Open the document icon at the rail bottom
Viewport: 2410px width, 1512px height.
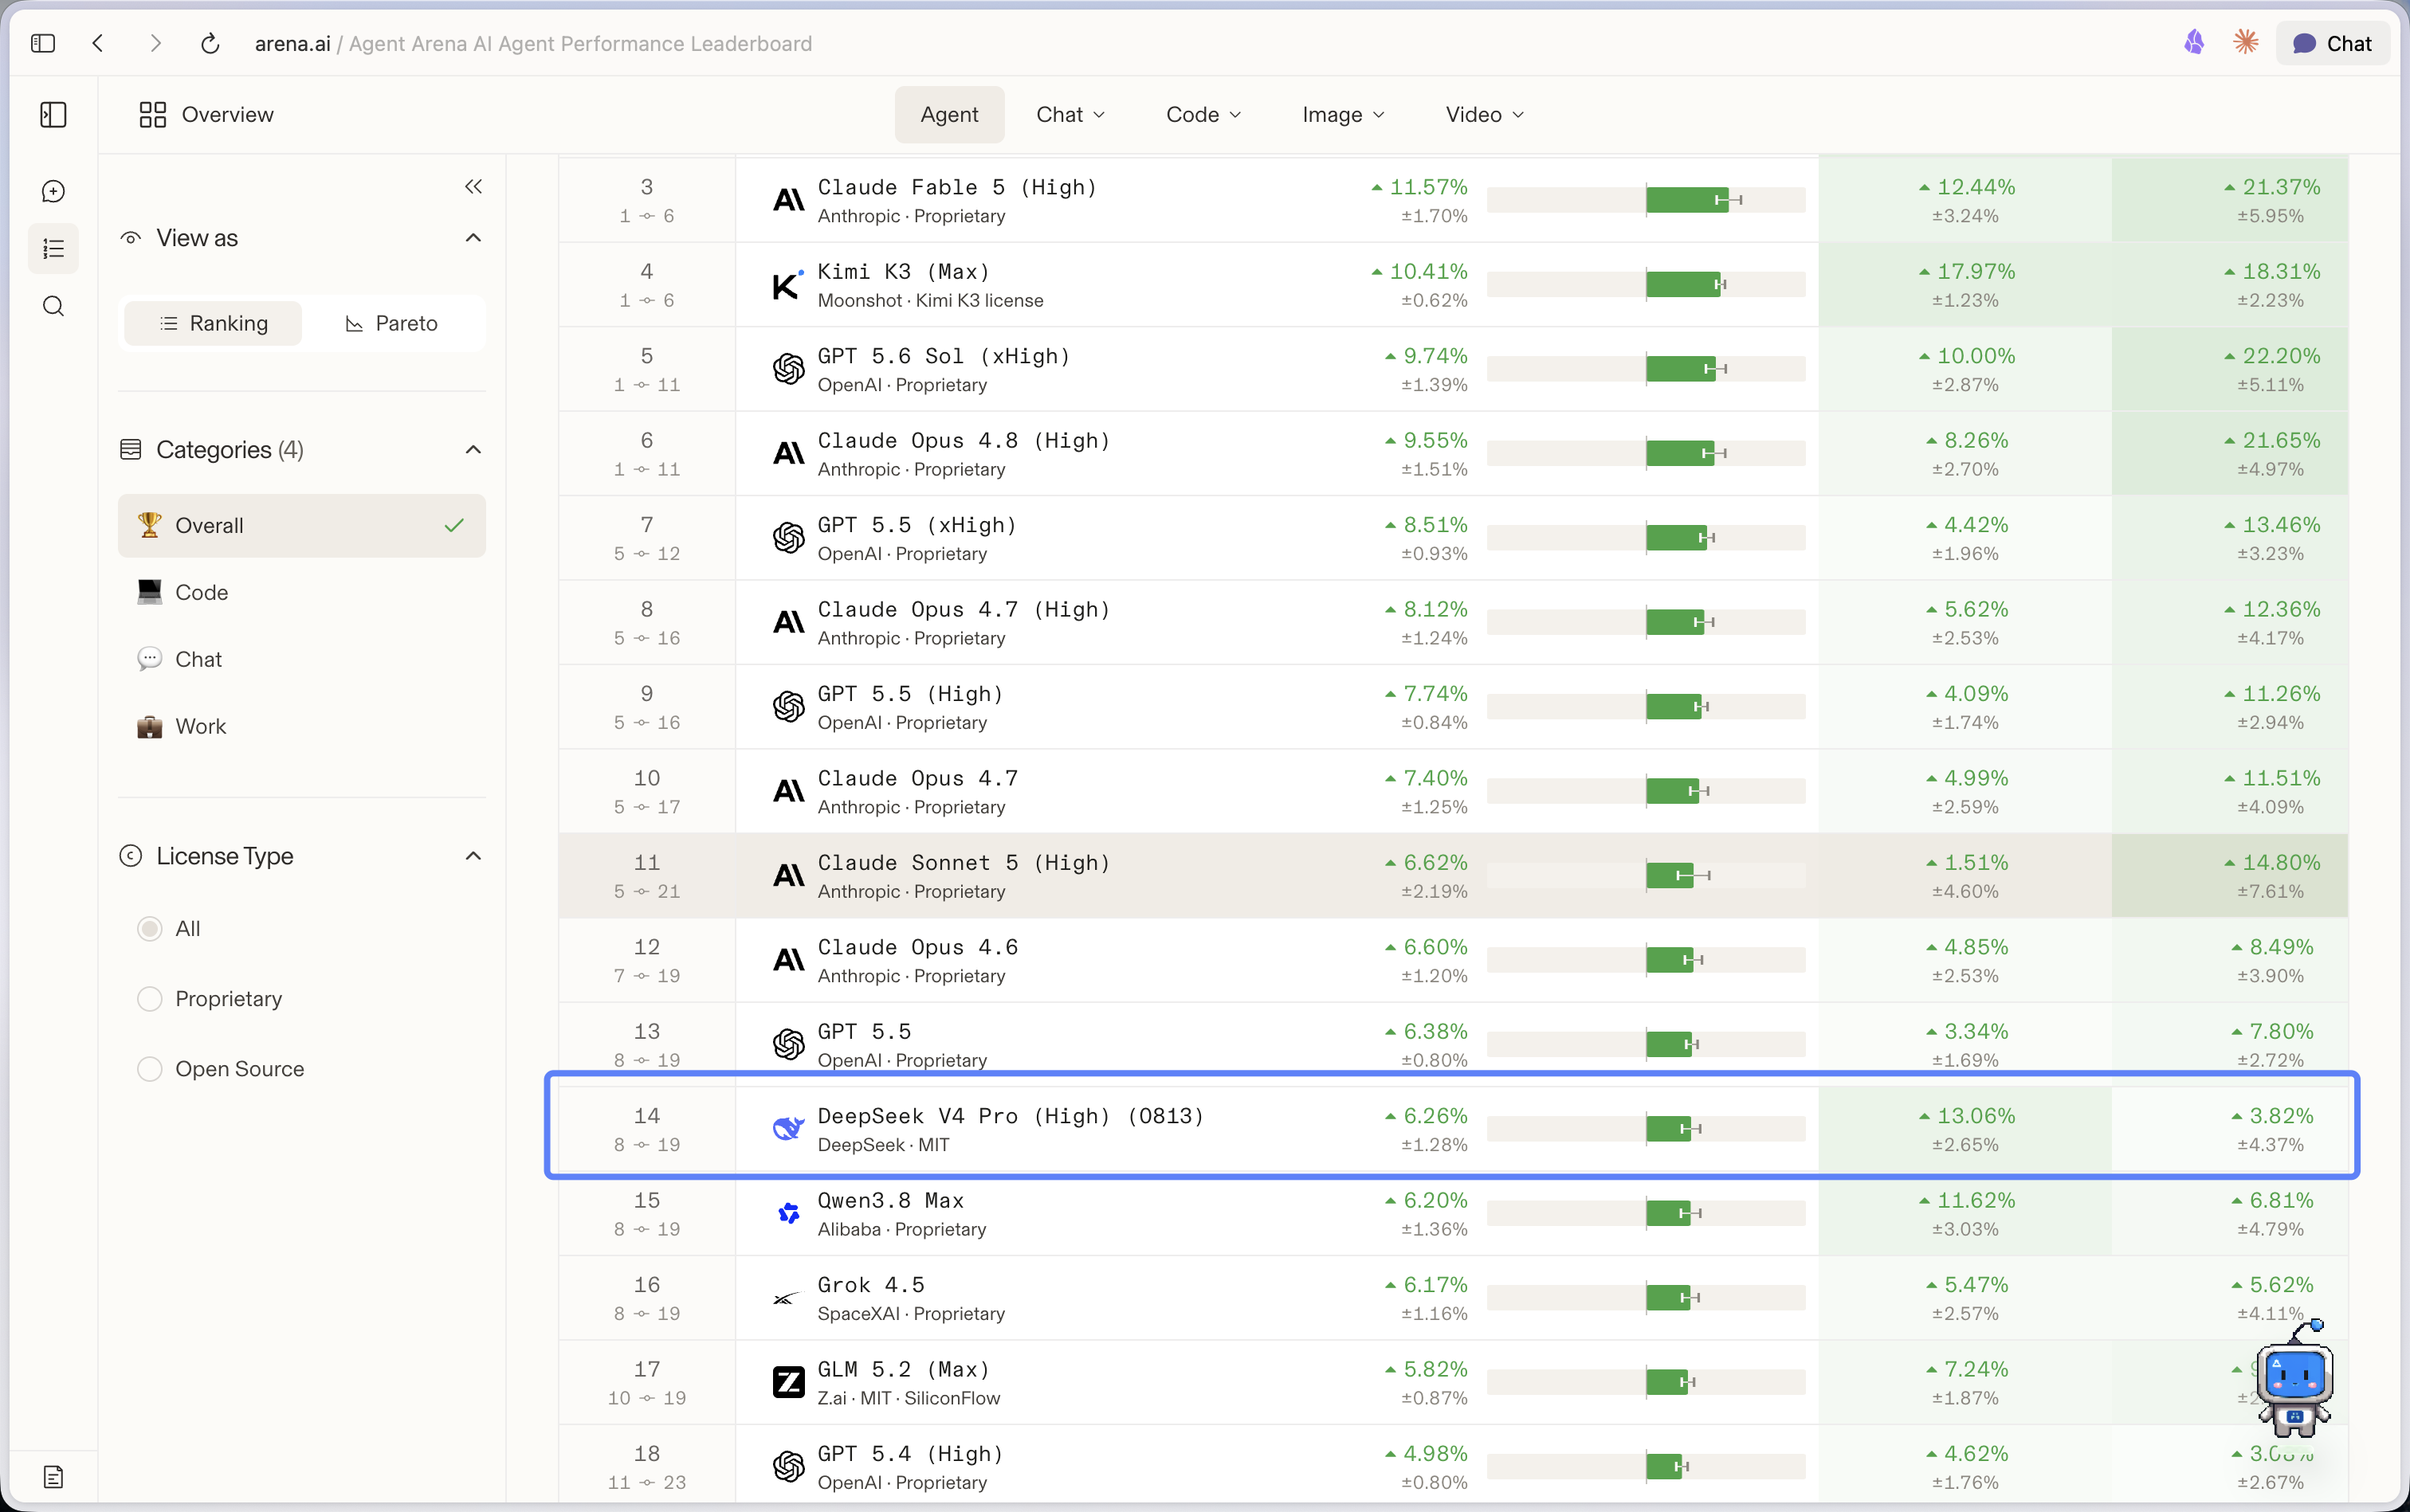click(x=53, y=1477)
